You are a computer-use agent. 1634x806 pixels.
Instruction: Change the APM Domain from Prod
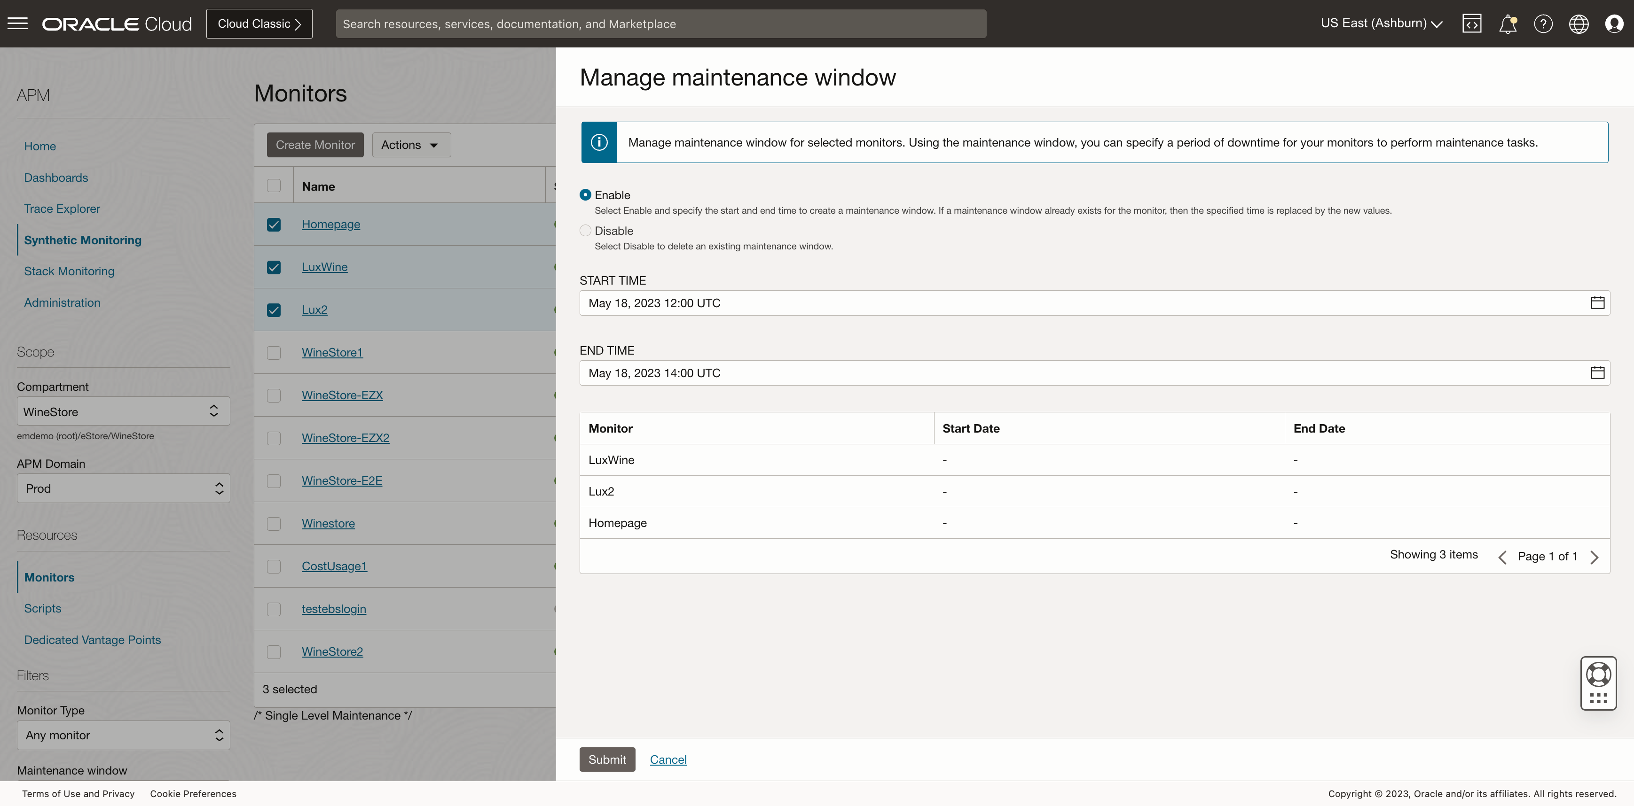[x=123, y=488]
